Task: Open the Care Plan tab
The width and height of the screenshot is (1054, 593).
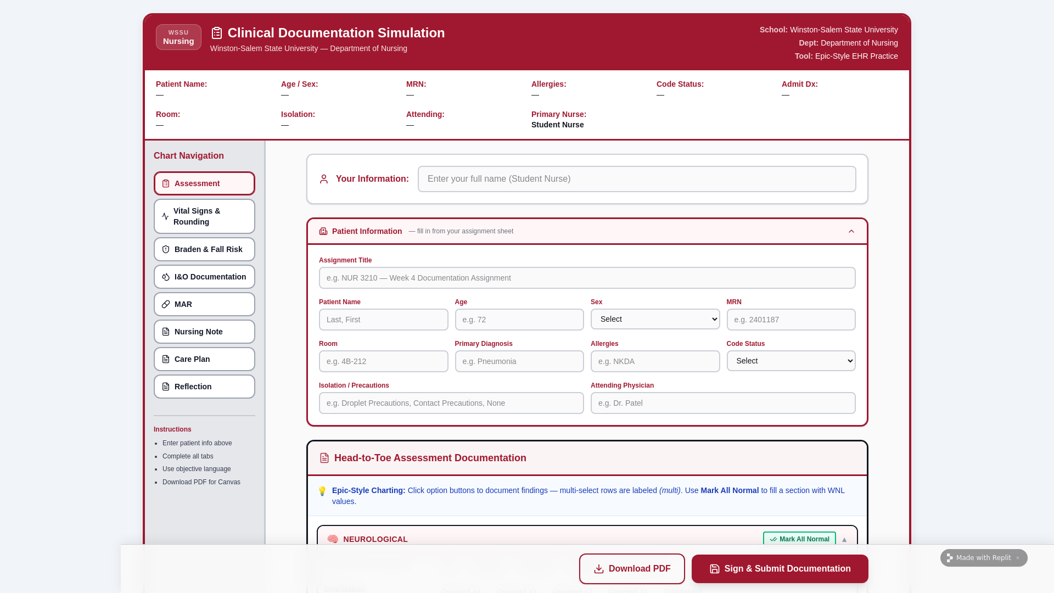Action: (x=204, y=359)
